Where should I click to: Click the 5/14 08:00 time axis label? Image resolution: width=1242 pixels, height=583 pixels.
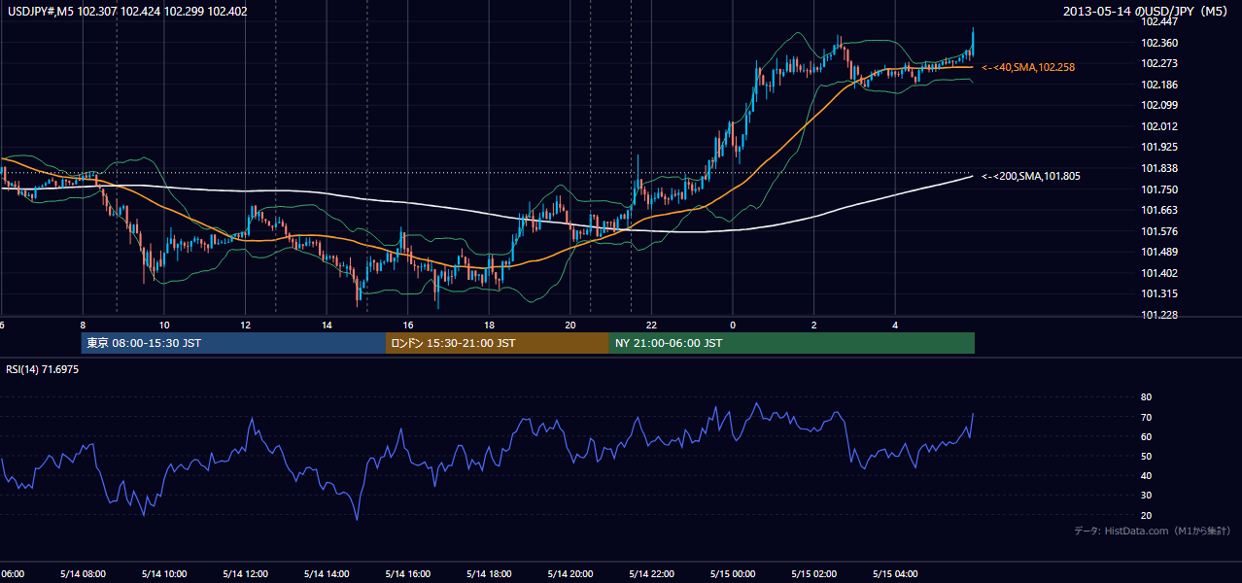83,574
